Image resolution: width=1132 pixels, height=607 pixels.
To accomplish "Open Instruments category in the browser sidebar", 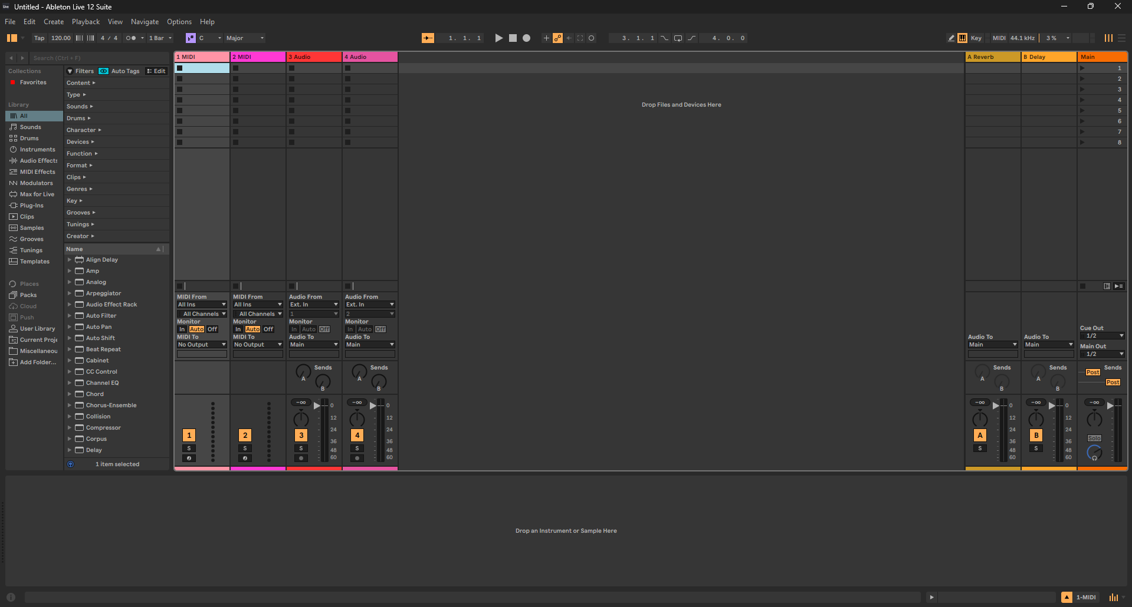I will point(37,149).
